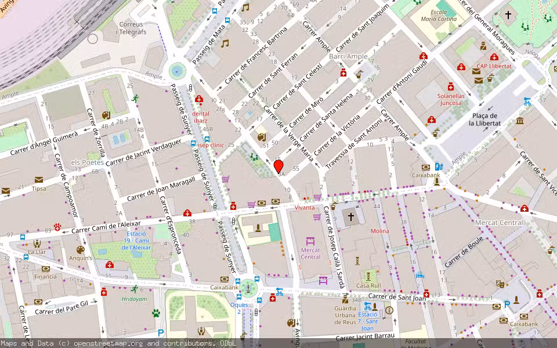Click the parking P icon near Carrer de Sant Joan
The image size is (557, 348).
click(x=507, y=304)
